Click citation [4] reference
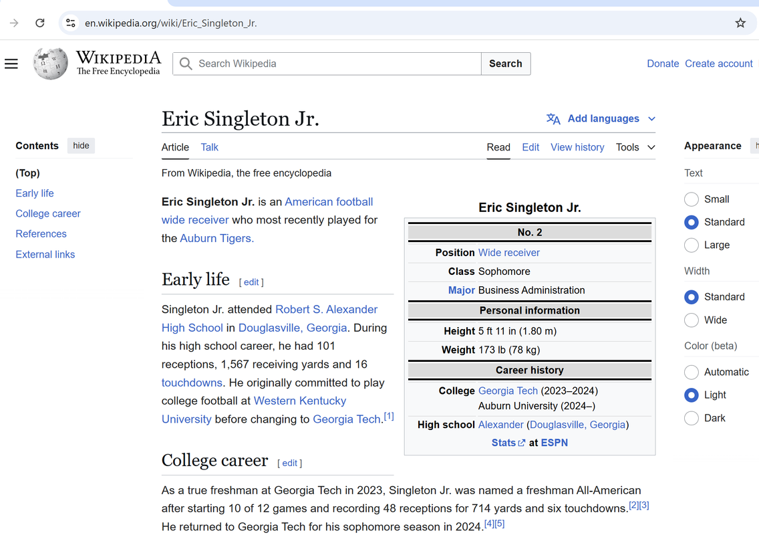The width and height of the screenshot is (759, 535). [489, 524]
